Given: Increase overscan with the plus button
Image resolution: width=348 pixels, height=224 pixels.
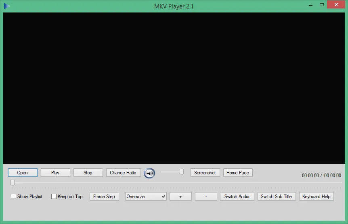Looking at the screenshot, I should point(180,197).
